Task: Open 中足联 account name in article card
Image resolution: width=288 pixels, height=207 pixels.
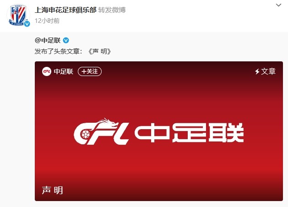Action: 64,71
